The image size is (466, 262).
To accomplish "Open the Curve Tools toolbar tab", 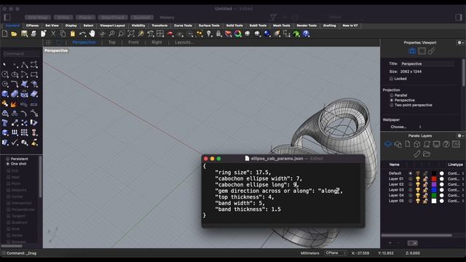I will (183, 25).
